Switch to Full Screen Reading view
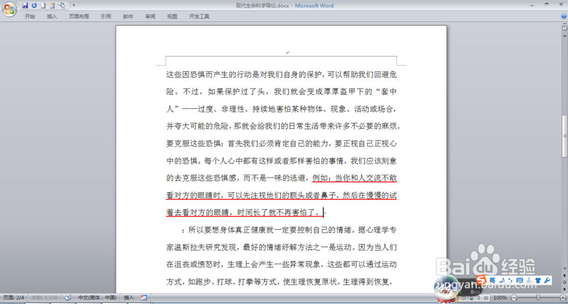The width and height of the screenshot is (568, 304). (463, 298)
